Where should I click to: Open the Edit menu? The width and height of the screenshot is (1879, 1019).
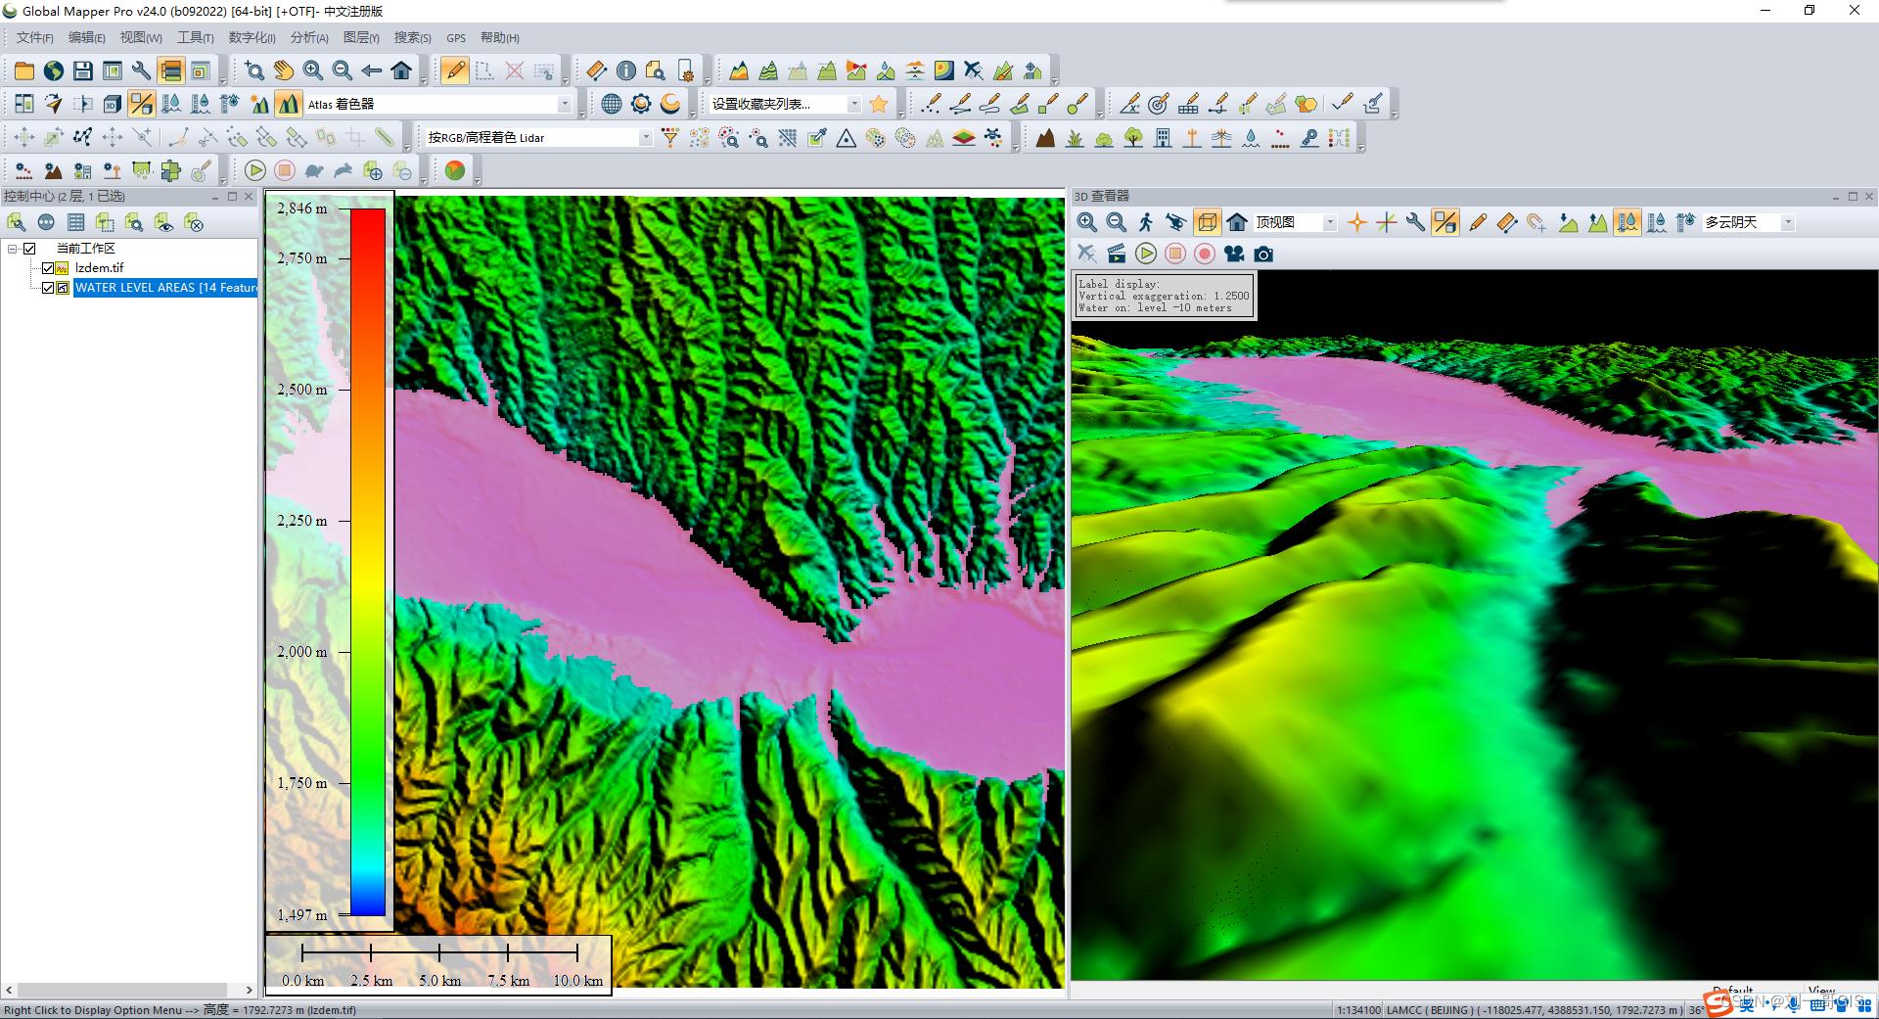(86, 38)
